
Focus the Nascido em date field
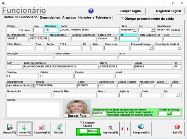pyautogui.click(x=163, y=30)
